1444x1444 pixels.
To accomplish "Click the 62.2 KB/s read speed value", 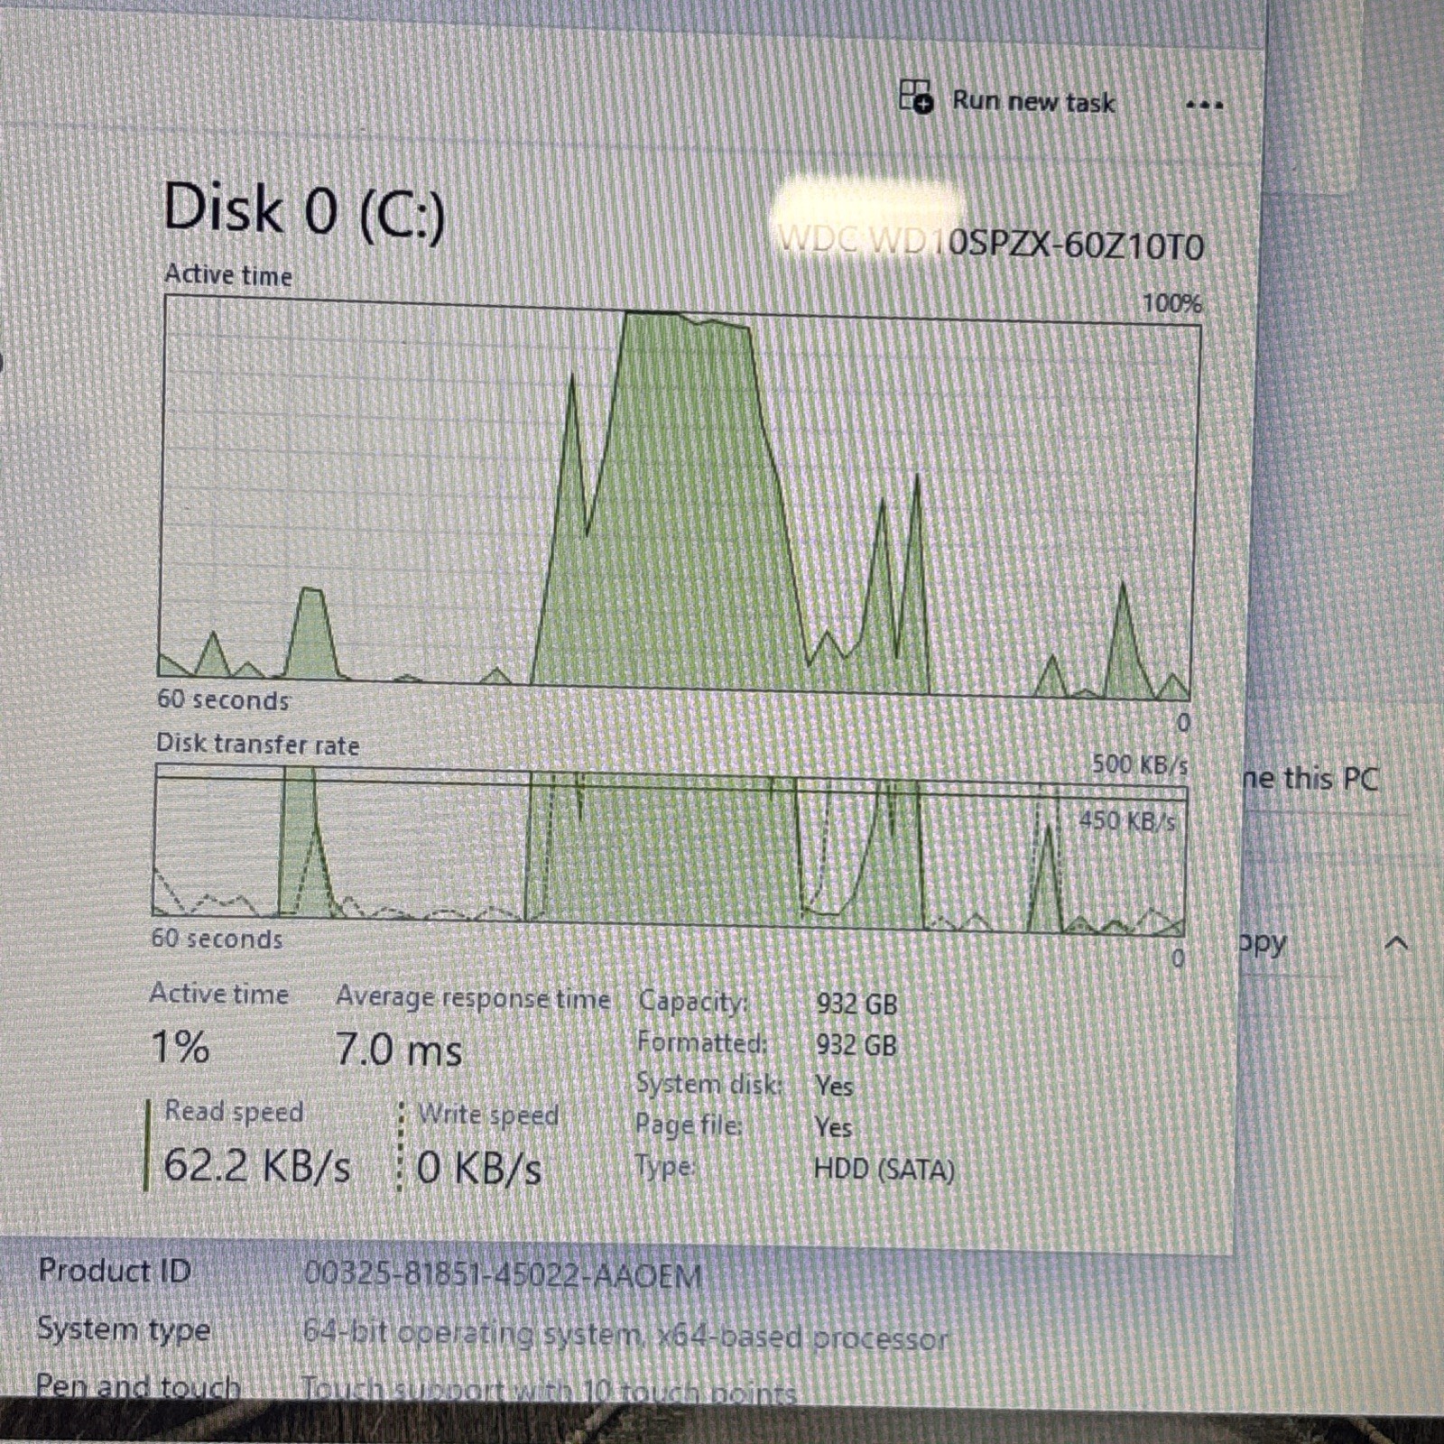I will [x=257, y=1165].
